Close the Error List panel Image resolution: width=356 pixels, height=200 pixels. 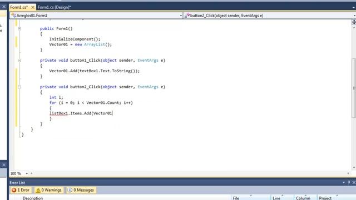coord(354,183)
